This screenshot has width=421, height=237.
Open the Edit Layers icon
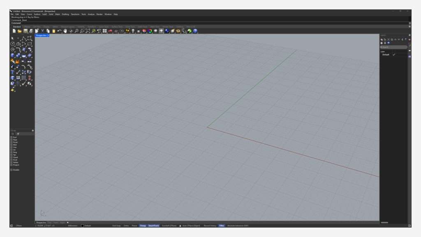[144, 31]
